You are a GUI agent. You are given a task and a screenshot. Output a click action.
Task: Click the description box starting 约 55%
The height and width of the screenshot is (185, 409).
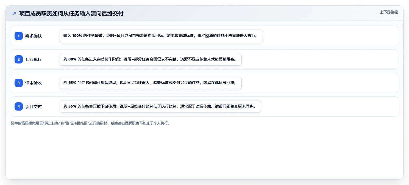[x=160, y=106]
